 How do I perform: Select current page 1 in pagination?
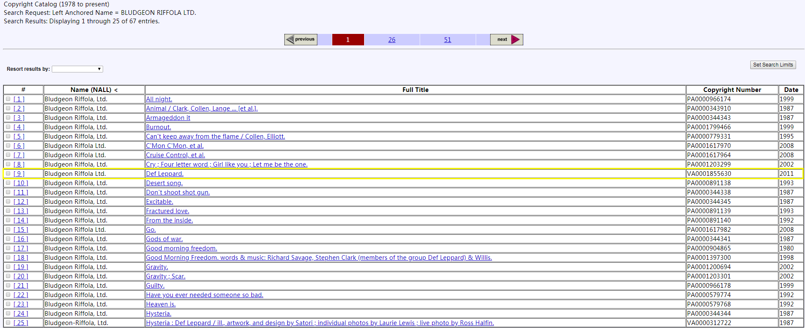pos(348,40)
